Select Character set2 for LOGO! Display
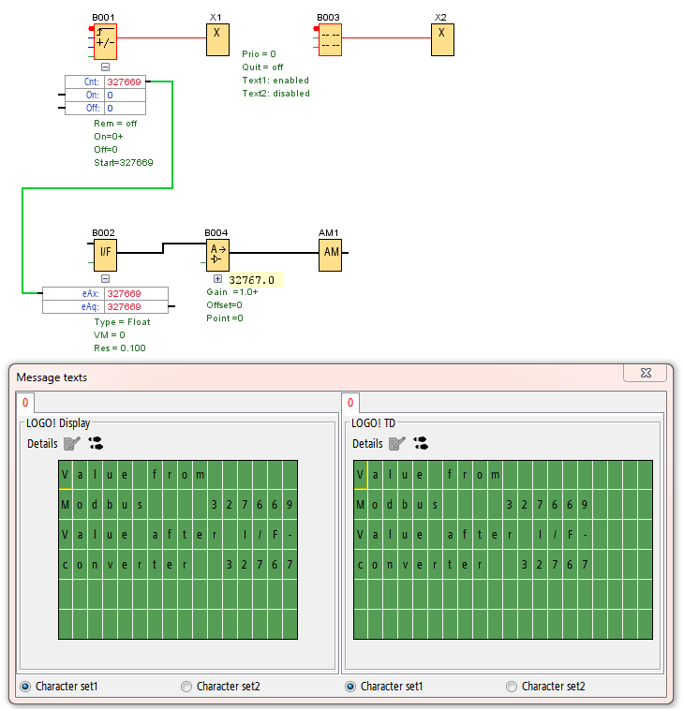 186,687
